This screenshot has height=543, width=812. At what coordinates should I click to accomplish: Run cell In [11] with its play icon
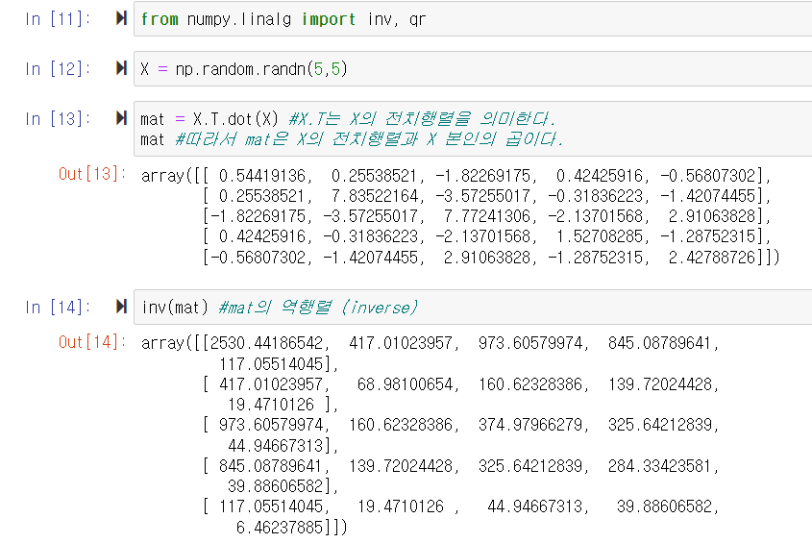click(x=121, y=18)
